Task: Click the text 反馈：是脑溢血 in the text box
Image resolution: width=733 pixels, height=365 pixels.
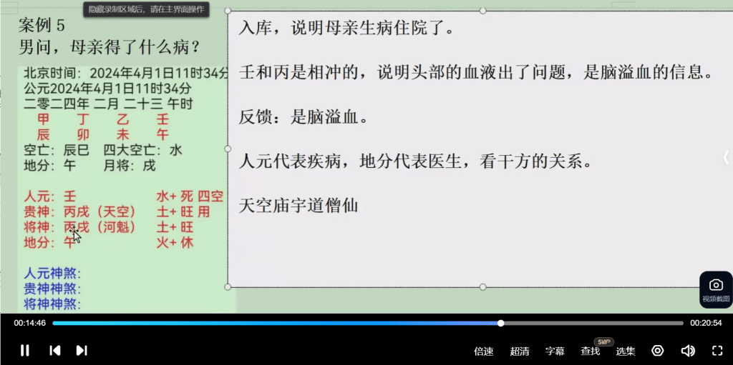Action: (x=304, y=116)
